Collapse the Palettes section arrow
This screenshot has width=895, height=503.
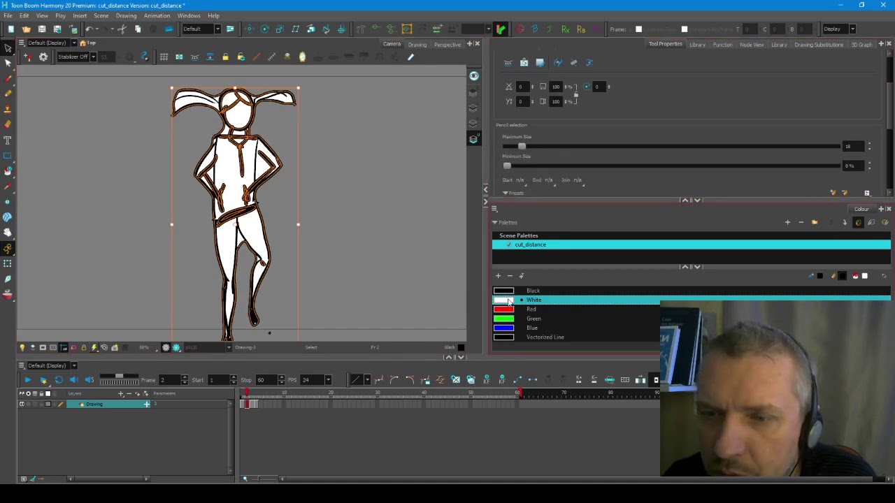[495, 223]
